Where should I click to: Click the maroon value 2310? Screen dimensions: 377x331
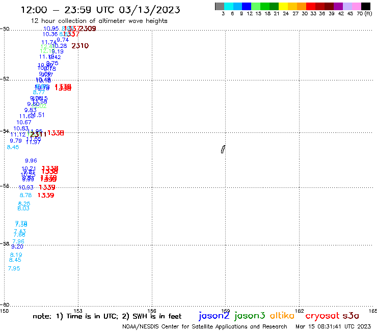(x=80, y=46)
